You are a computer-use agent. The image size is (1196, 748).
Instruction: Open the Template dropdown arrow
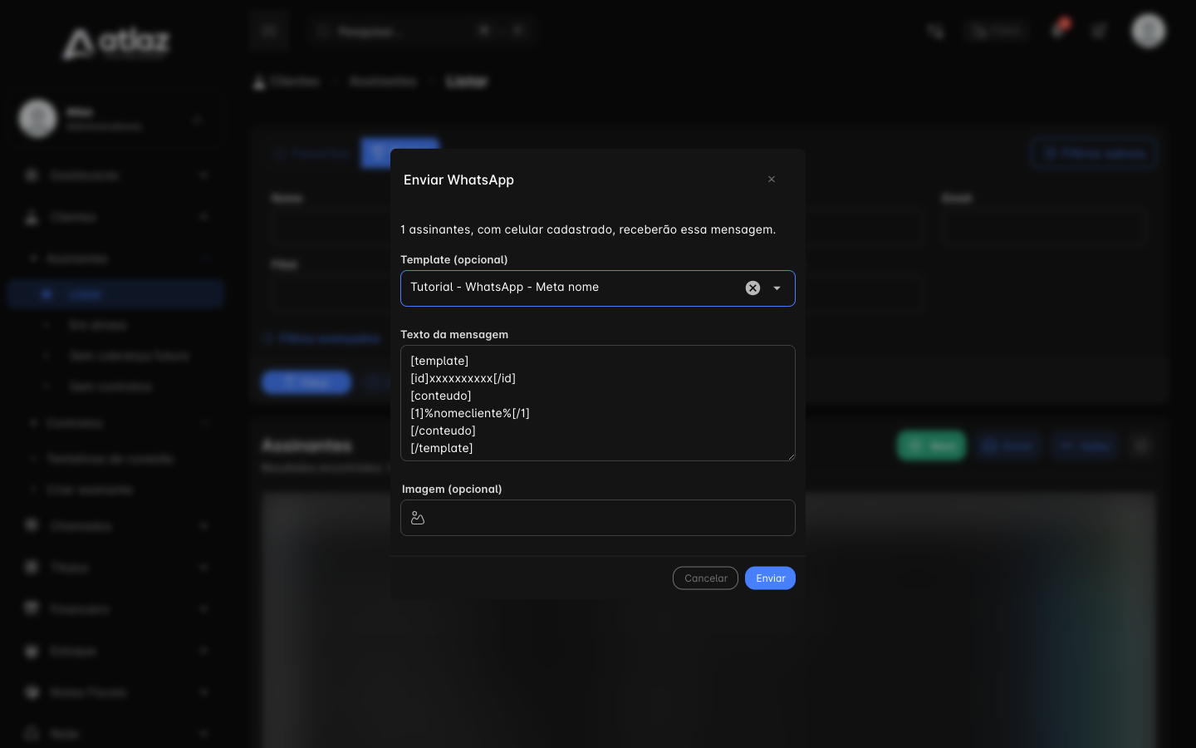coord(777,288)
